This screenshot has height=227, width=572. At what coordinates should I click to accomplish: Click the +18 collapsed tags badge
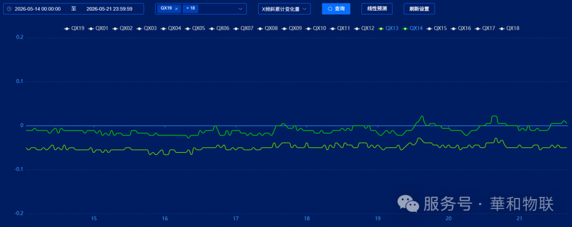pyautogui.click(x=190, y=8)
